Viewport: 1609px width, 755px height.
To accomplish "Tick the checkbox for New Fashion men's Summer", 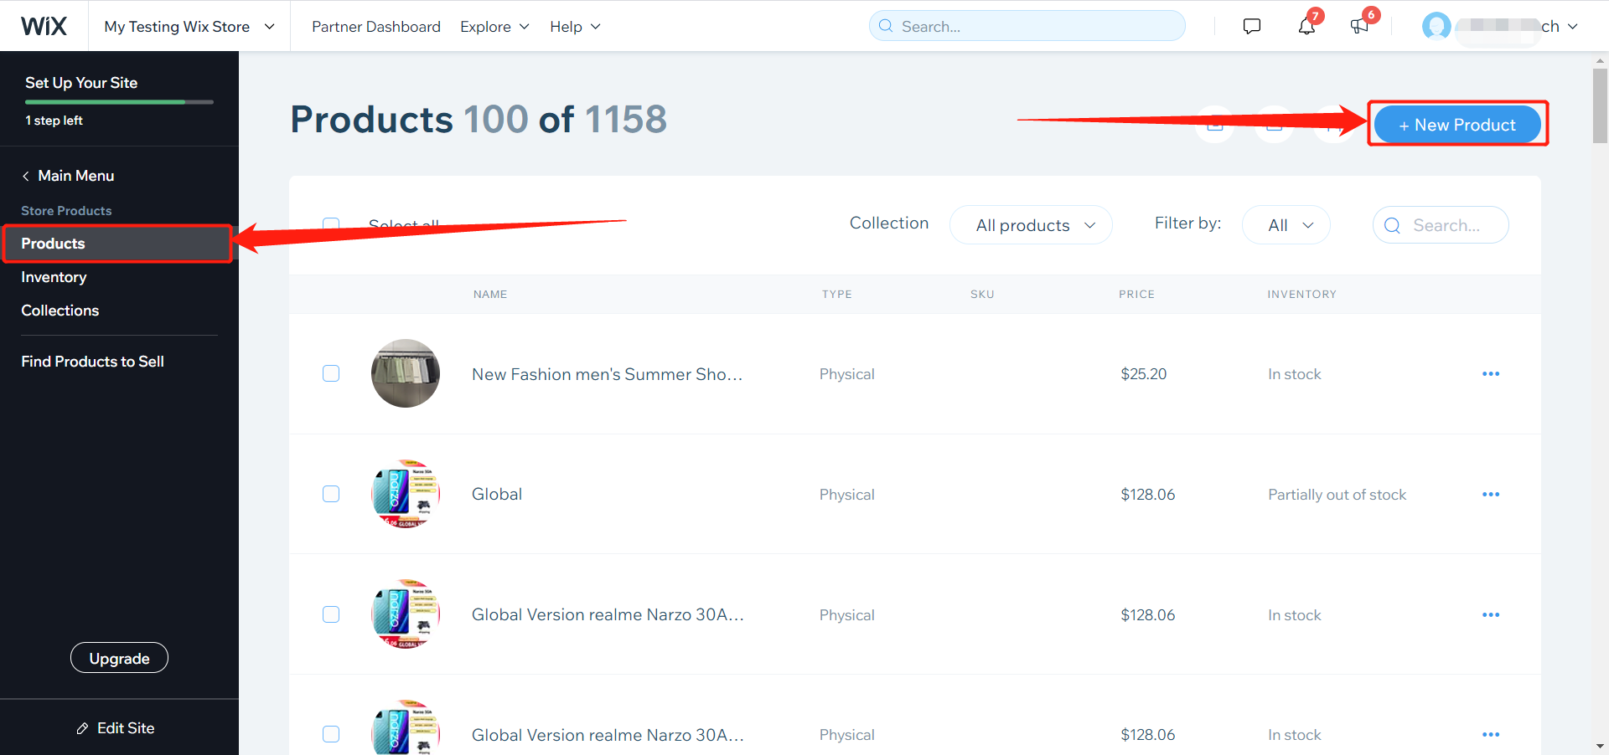I will (x=331, y=373).
